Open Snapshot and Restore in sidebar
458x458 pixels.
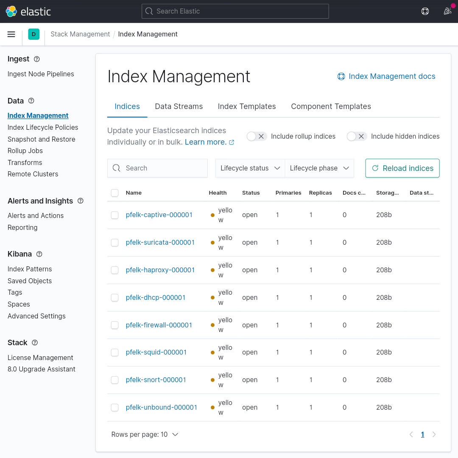[x=41, y=140]
